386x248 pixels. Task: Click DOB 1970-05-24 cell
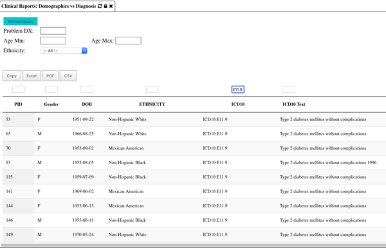tap(83, 234)
